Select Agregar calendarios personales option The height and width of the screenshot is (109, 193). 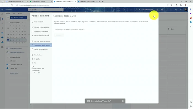pos(41,27)
